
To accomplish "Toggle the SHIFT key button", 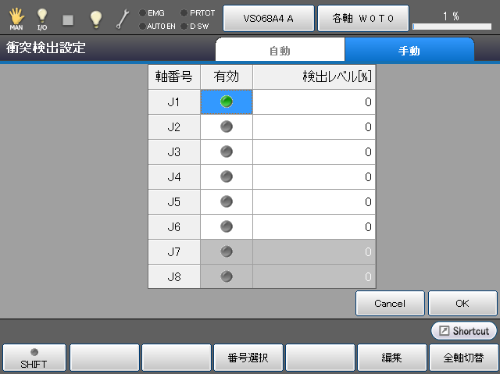I will pyautogui.click(x=34, y=358).
